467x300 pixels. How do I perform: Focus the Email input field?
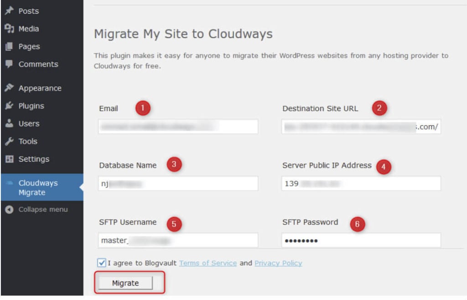point(178,127)
